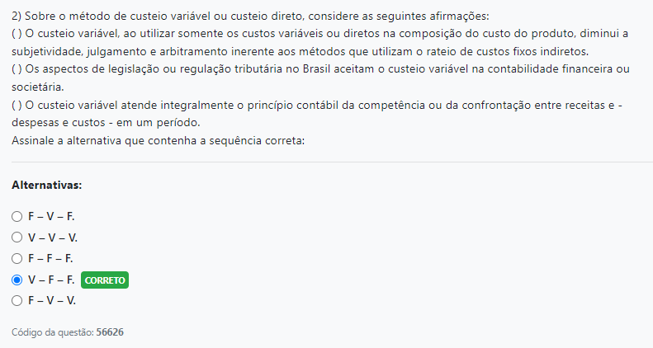Viewport: 653px width, 348px height.
Task: Click the statement about "princípio contábil da competência"
Action: pyautogui.click(x=314, y=114)
